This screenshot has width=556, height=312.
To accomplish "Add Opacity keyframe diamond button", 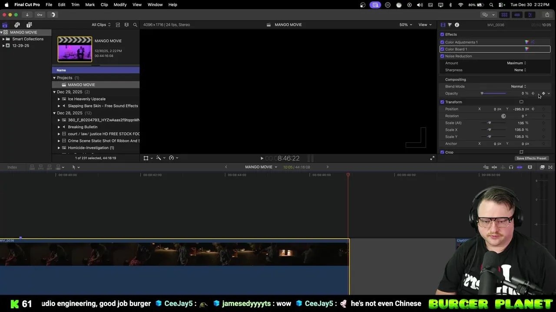I will click(543, 94).
